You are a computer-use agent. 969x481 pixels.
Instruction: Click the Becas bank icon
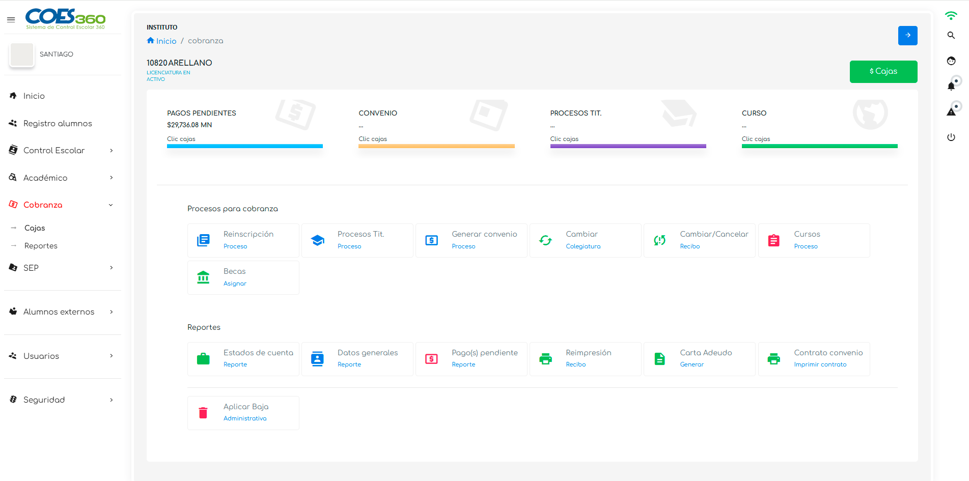(x=203, y=277)
